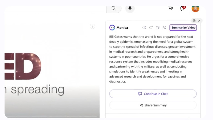Click the YouTube search magnifier button
The height and width of the screenshot is (120, 213).
(114, 8)
